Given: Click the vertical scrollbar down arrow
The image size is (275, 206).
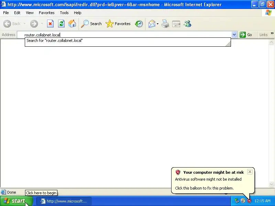Looking at the screenshot, I should pos(271,184).
